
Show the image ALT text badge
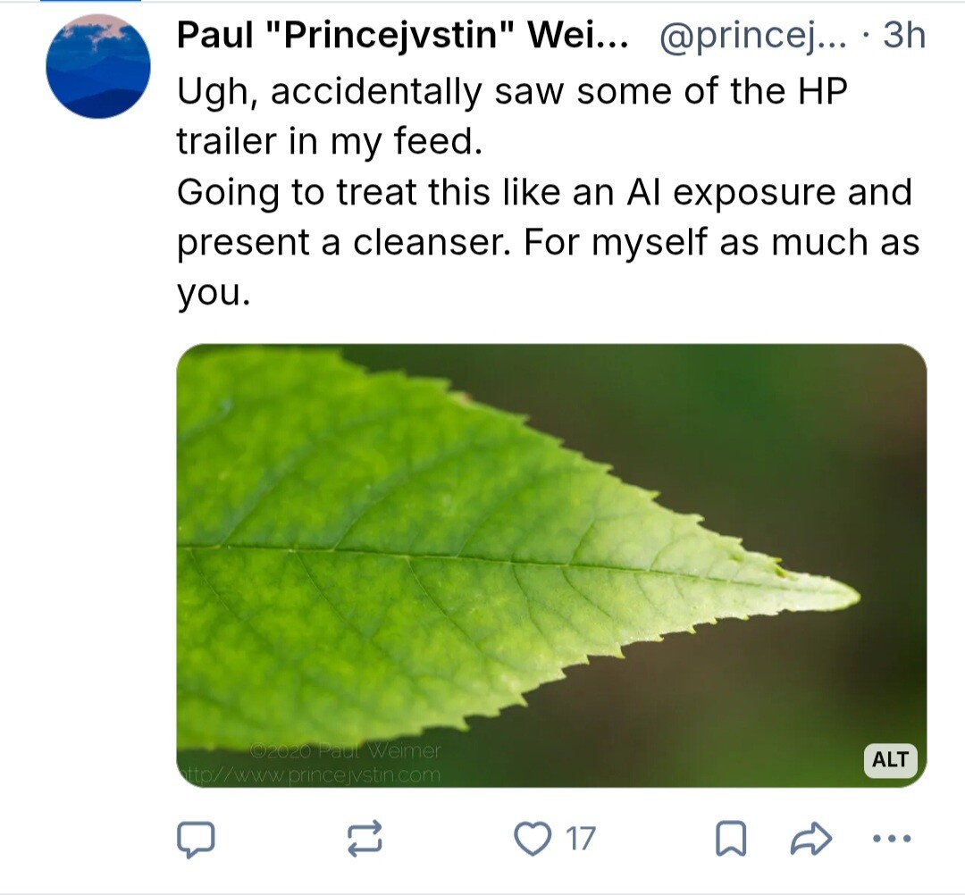pyautogui.click(x=890, y=760)
